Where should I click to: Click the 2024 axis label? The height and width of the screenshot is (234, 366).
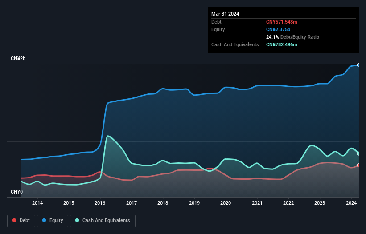coord(351,203)
